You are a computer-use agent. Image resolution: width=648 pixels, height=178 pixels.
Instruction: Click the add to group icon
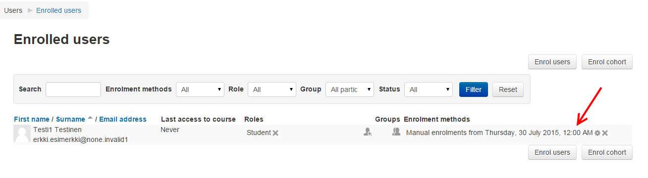396,132
